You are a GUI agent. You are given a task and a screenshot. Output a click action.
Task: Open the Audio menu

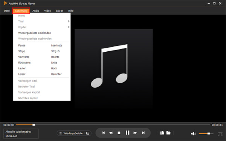coord(36,11)
